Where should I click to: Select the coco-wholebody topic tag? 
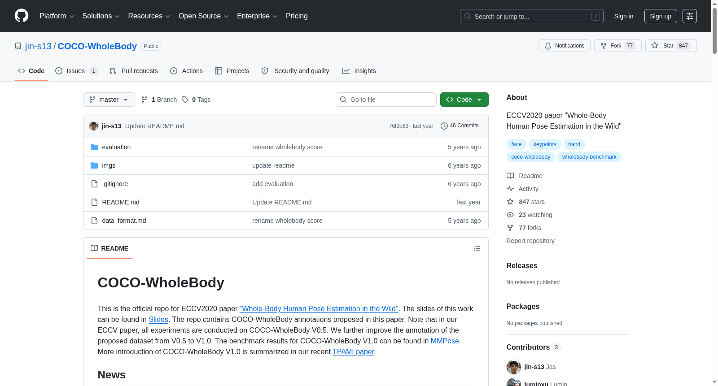(x=531, y=157)
